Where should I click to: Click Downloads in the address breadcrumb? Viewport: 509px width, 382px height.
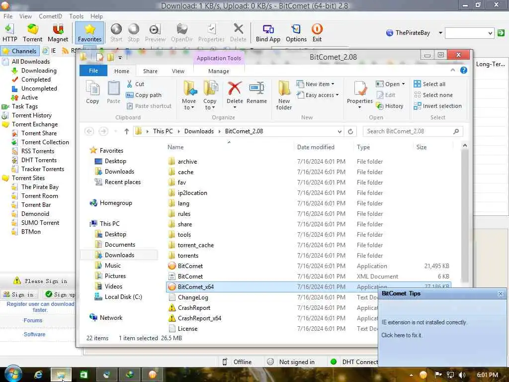point(199,131)
